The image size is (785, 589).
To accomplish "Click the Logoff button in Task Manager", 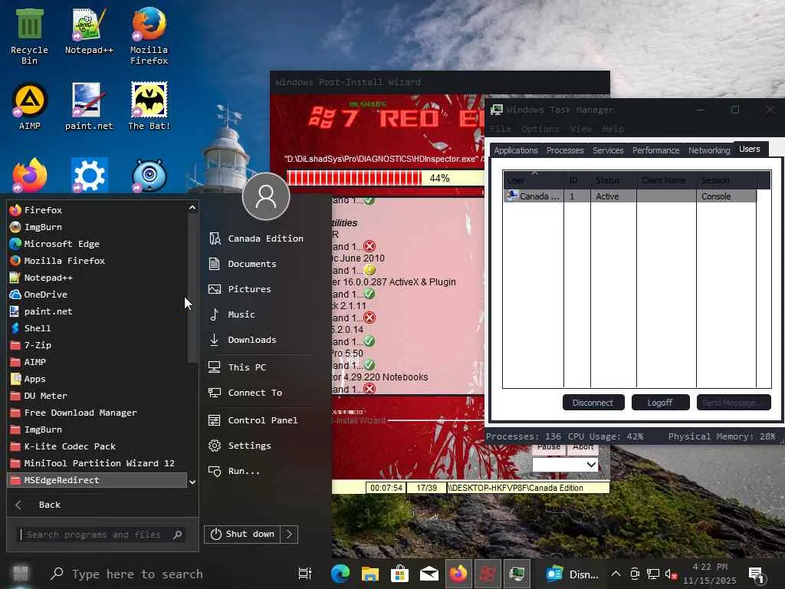I will coord(660,403).
